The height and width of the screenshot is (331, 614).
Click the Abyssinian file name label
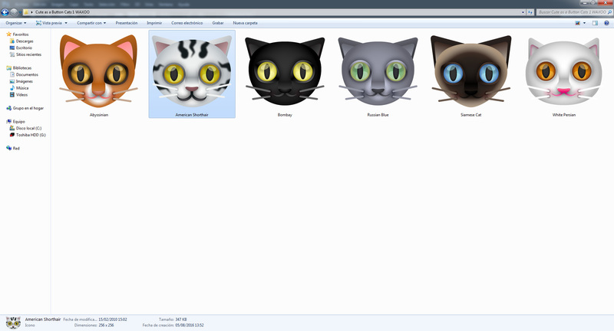(99, 115)
